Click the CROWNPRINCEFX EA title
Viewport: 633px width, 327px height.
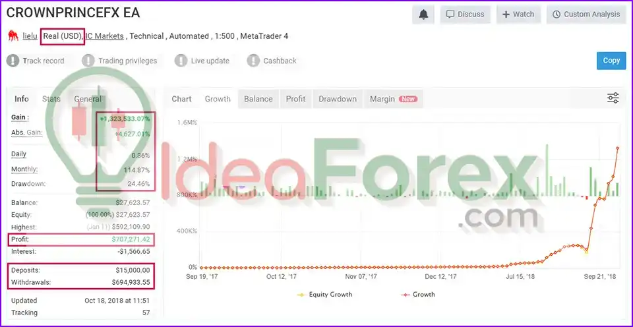[x=73, y=13]
